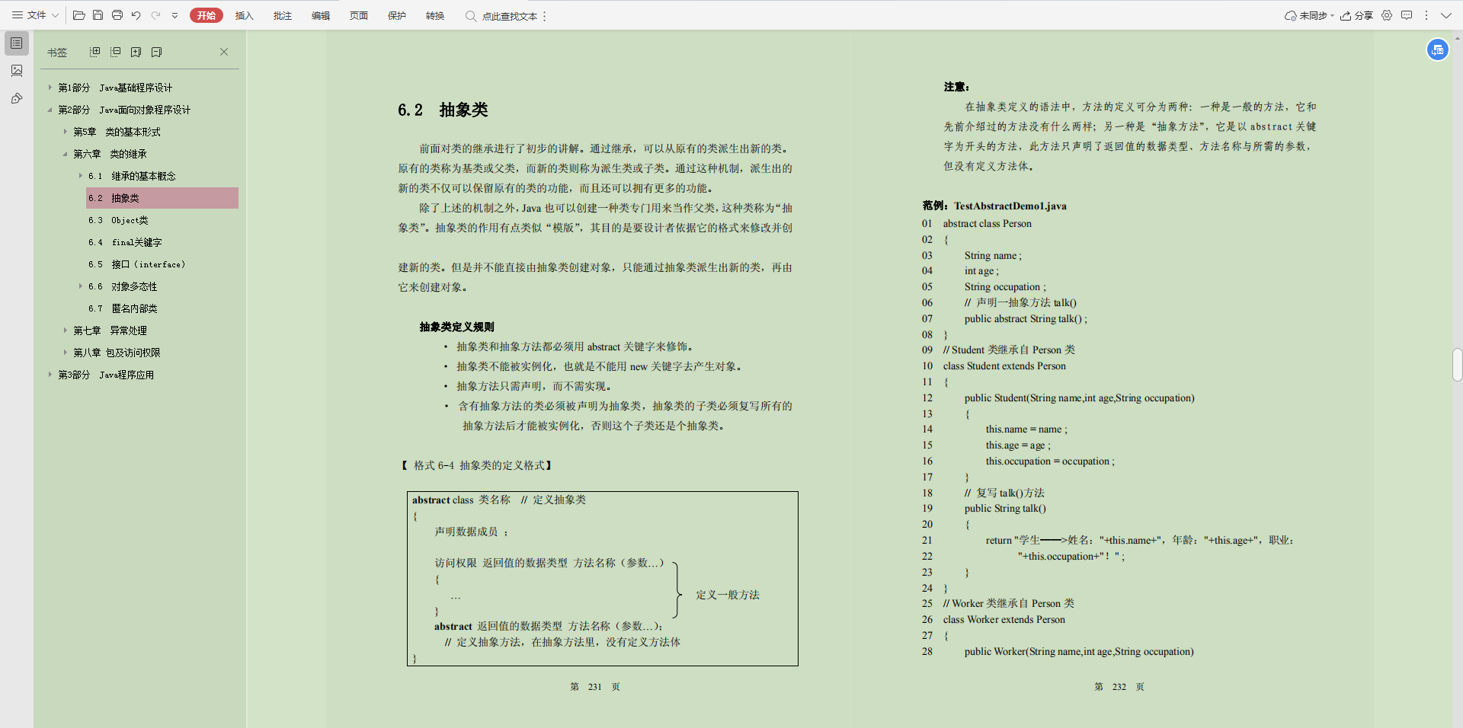The height and width of the screenshot is (728, 1463).
Task: Collapse the 第2部分 Java面向对象程序设计 bookmark arrow
Action: [x=50, y=110]
